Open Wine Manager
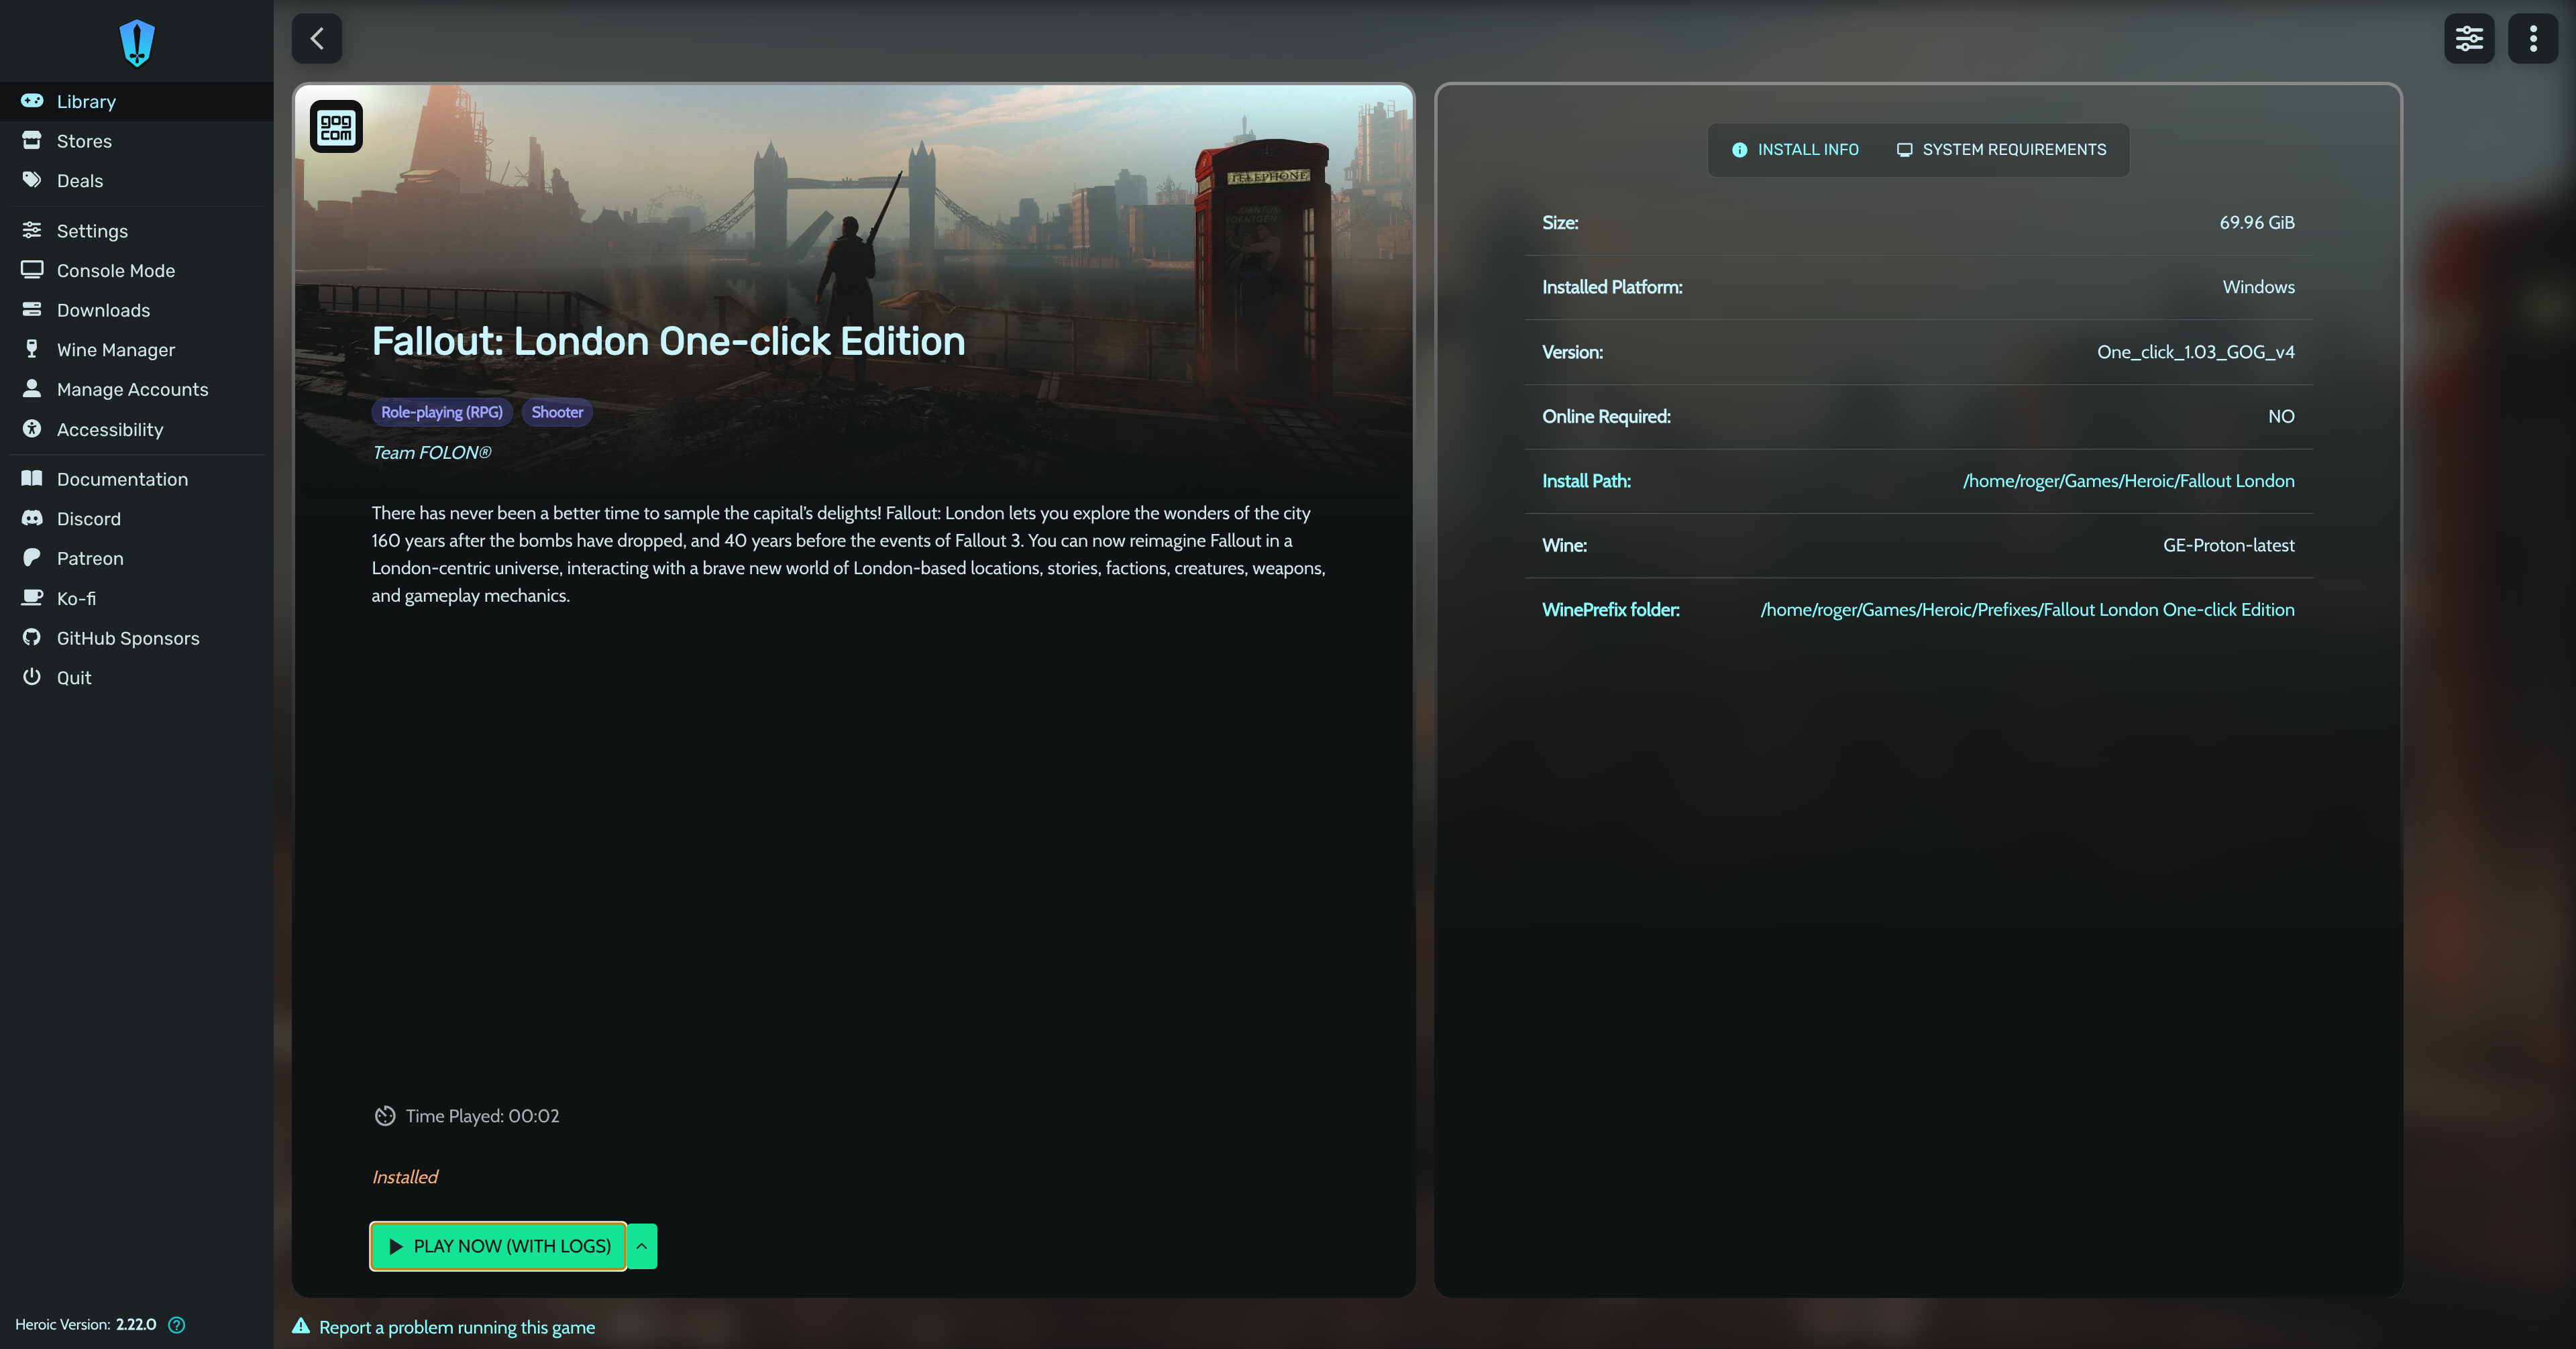 136,350
